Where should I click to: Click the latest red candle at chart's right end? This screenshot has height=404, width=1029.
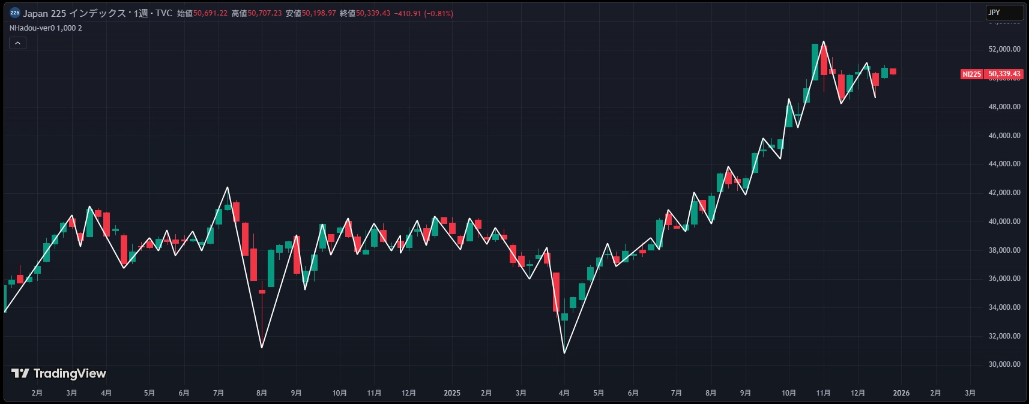tap(893, 71)
